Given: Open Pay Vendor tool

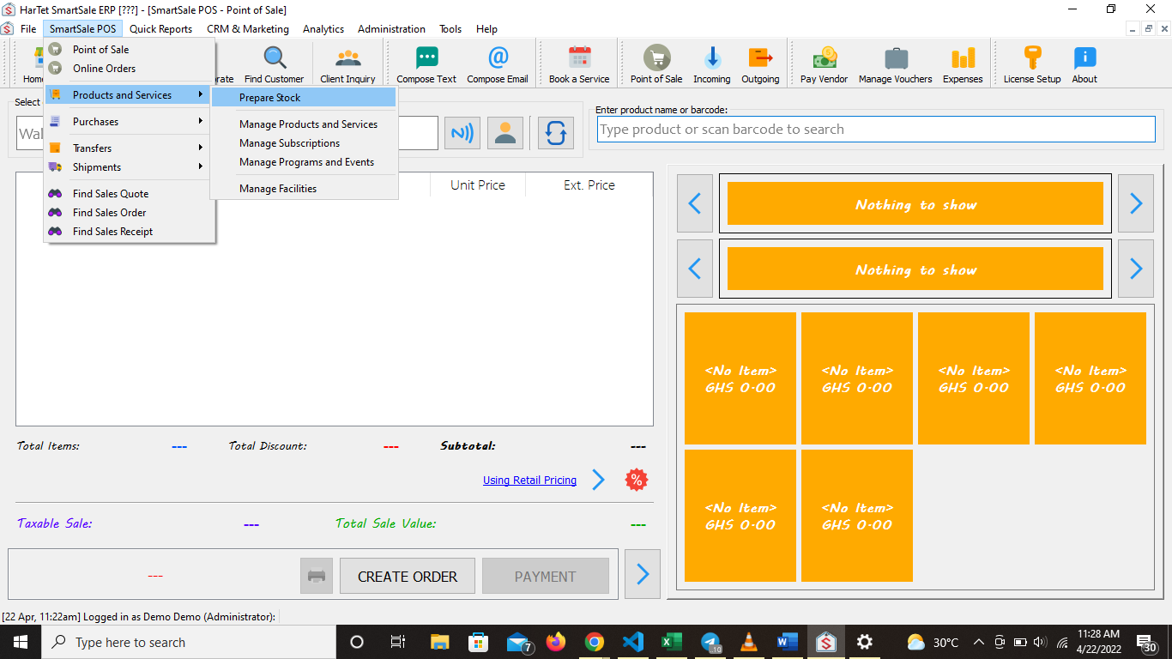Looking at the screenshot, I should point(824,64).
